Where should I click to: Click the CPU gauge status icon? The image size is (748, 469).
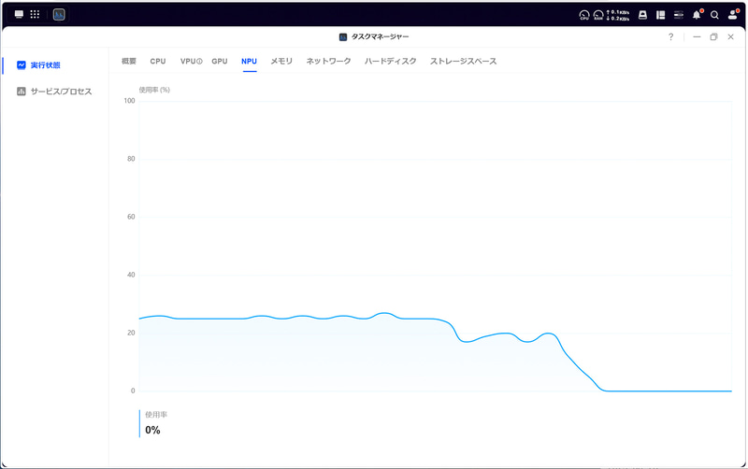[x=583, y=15]
